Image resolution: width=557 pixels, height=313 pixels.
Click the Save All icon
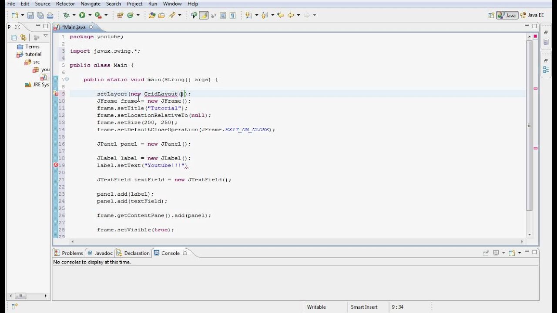click(40, 15)
